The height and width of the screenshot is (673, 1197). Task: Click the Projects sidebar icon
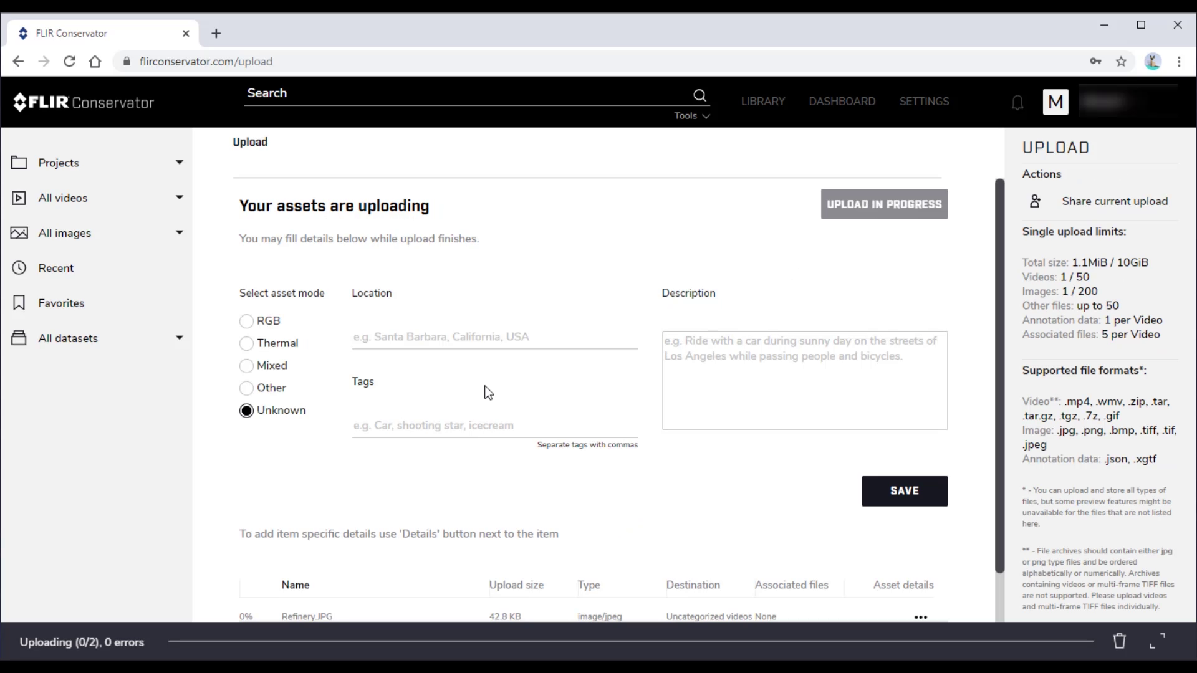pyautogui.click(x=19, y=163)
